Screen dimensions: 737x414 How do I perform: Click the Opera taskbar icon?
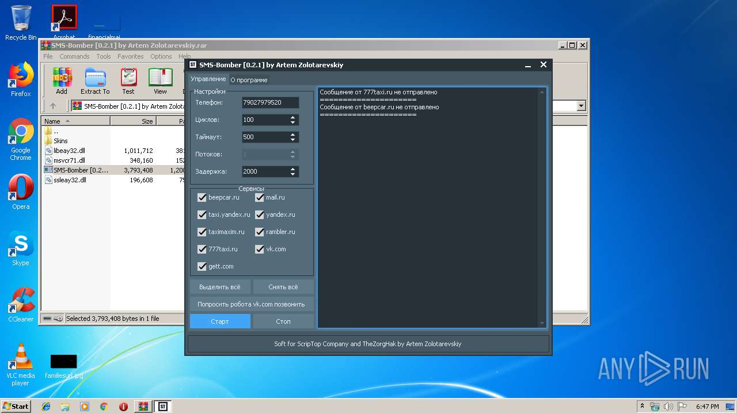(123, 407)
